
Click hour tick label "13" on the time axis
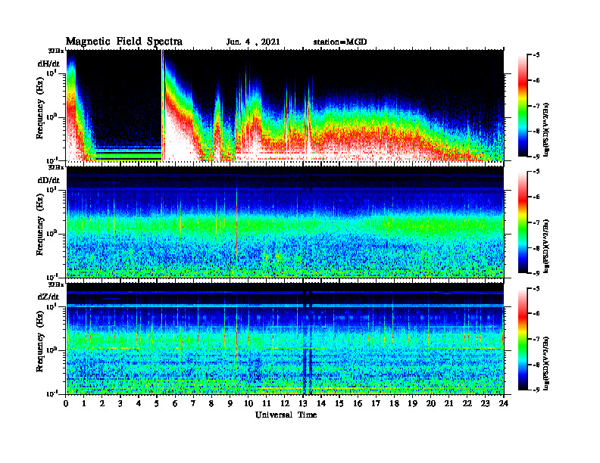tap(303, 403)
